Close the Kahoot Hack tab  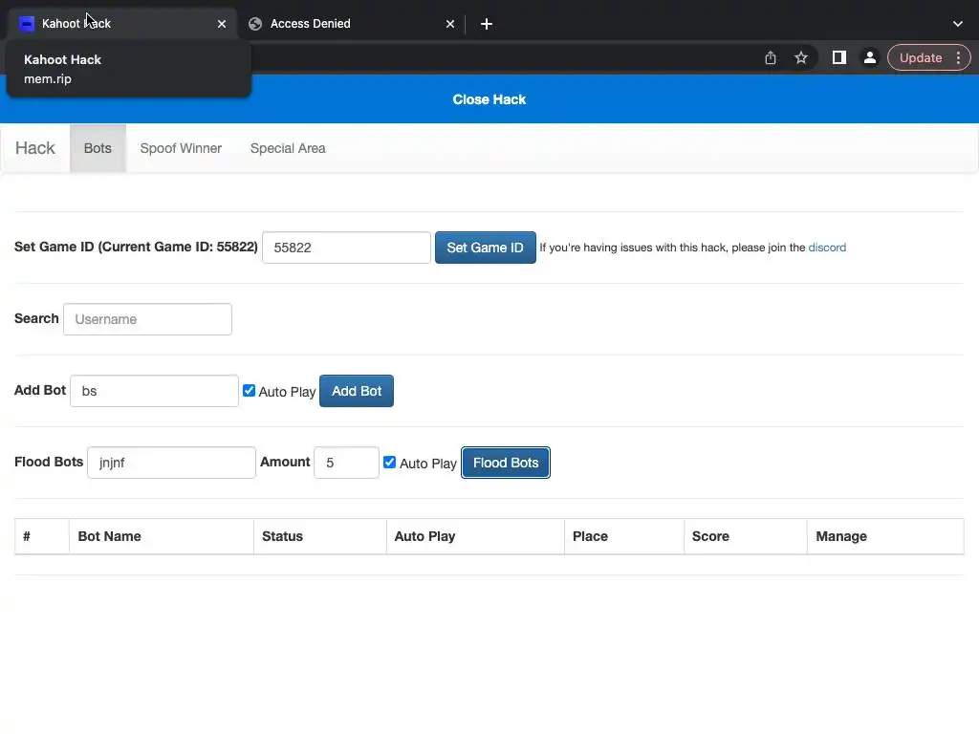coord(222,24)
